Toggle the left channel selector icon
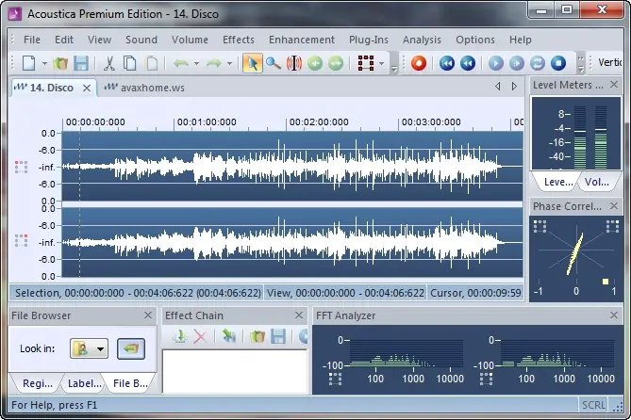Viewport: 631px width, 420px height. pos(21,167)
